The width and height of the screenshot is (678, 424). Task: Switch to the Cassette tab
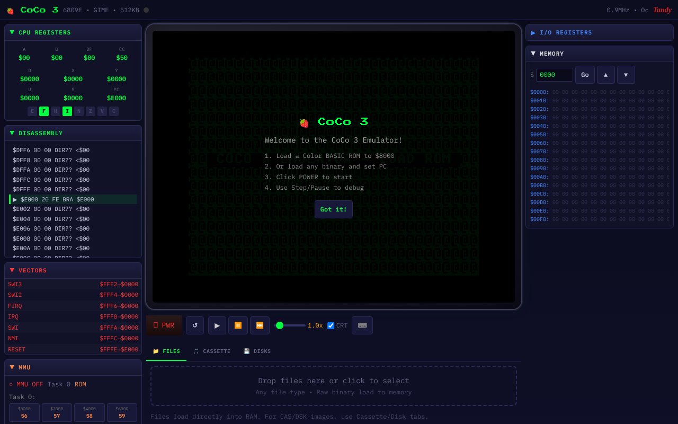pos(212,351)
